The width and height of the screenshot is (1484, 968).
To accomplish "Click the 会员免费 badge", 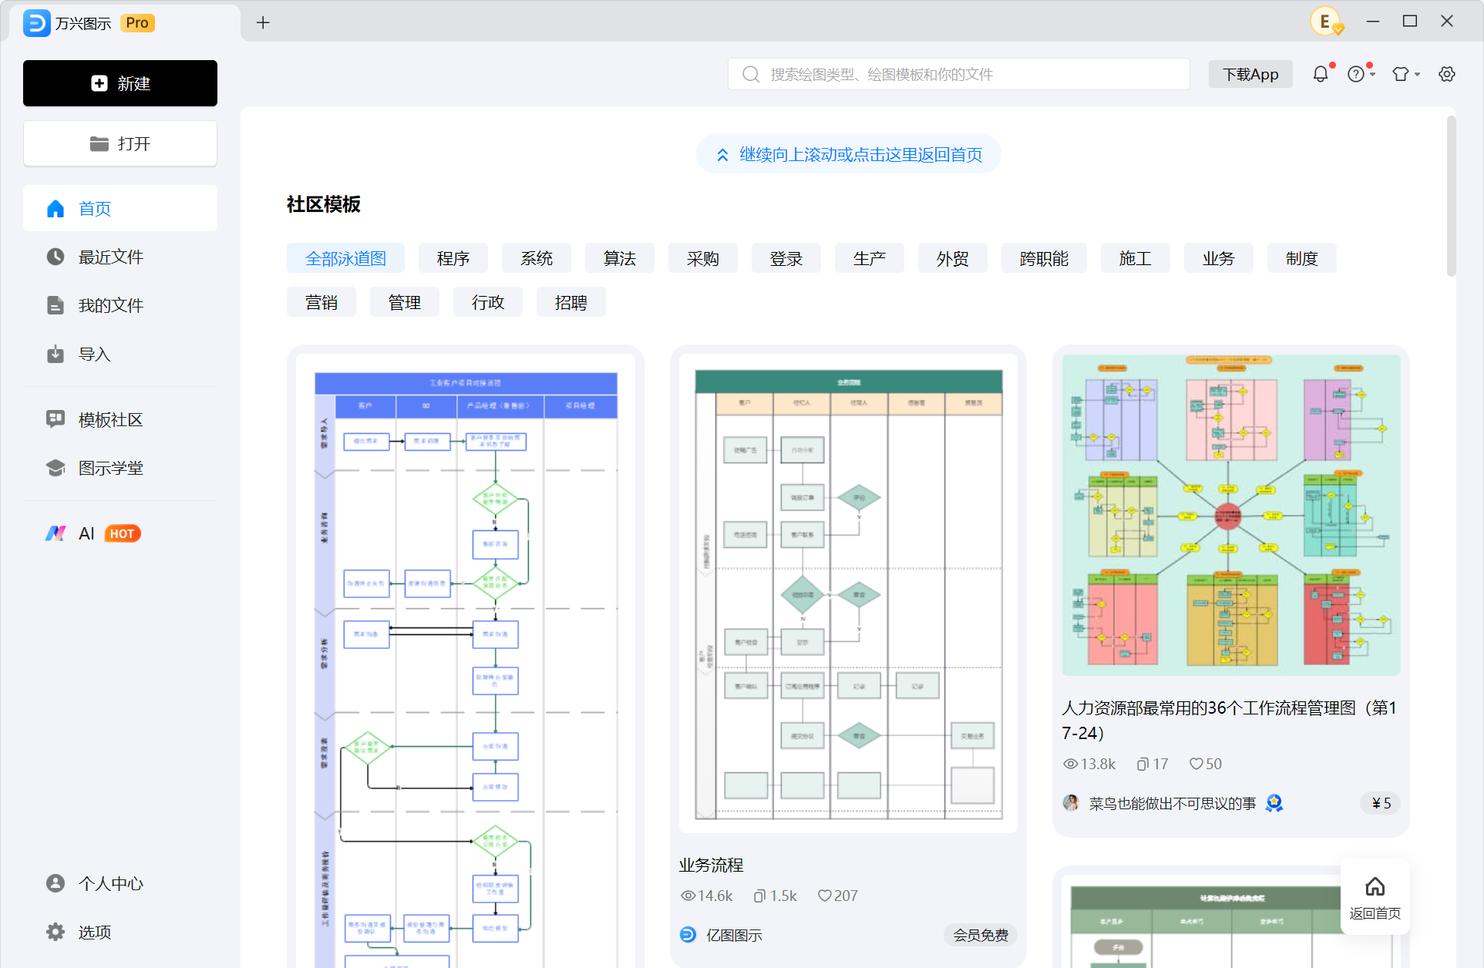I will click(x=981, y=935).
